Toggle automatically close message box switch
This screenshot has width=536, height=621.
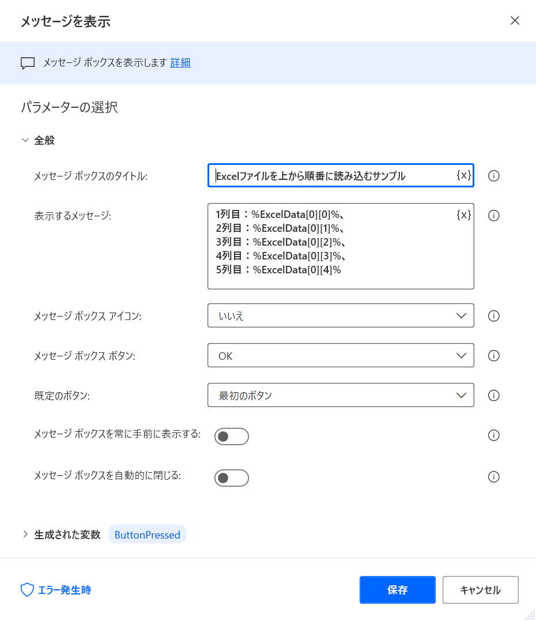click(232, 478)
